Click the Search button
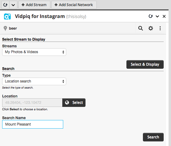Screen dimensions: 171x146 pos(153,137)
